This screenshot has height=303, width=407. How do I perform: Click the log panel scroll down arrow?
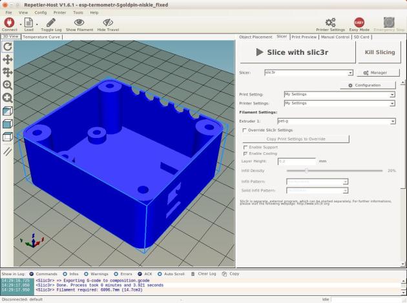pos(404,293)
